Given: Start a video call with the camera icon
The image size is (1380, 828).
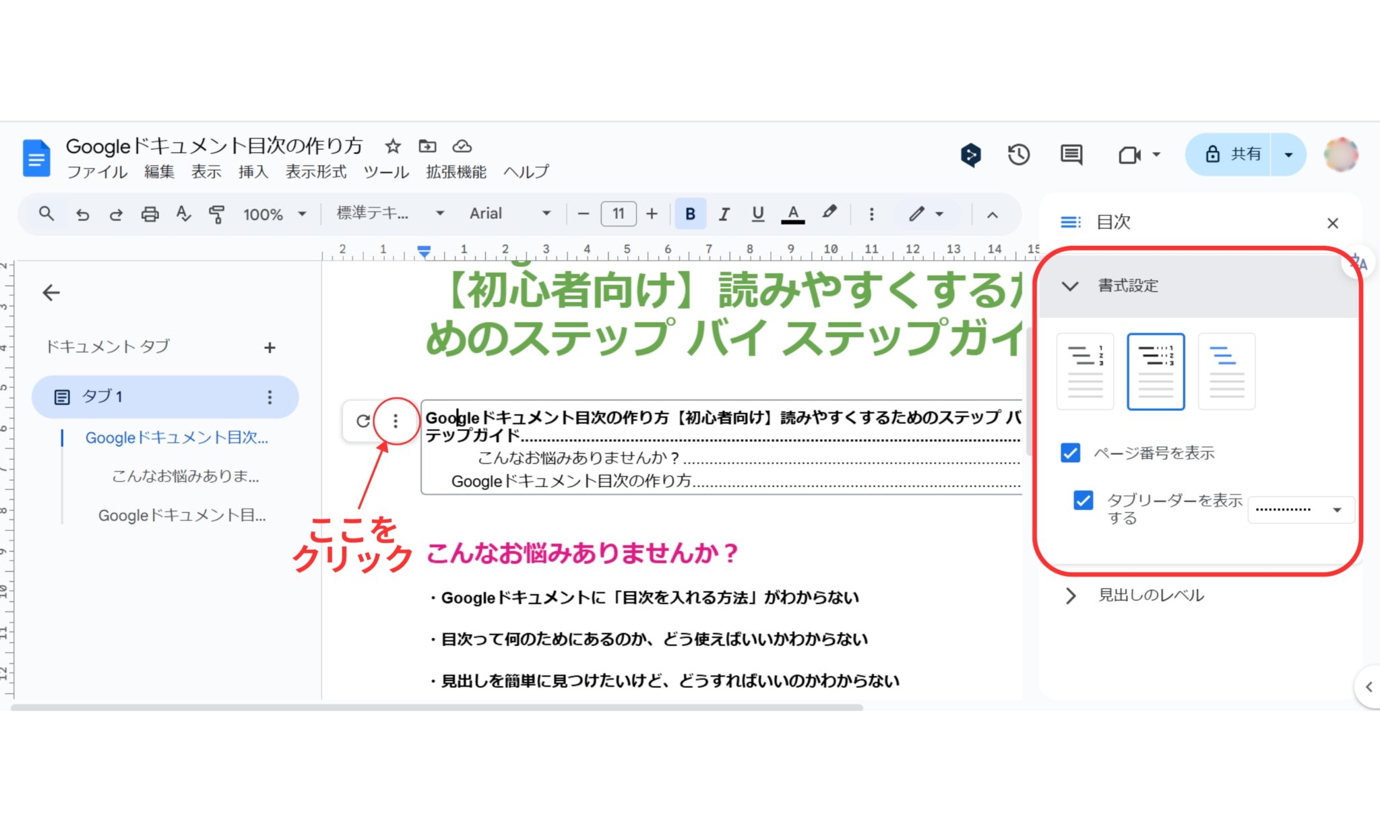Looking at the screenshot, I should click(x=1130, y=155).
